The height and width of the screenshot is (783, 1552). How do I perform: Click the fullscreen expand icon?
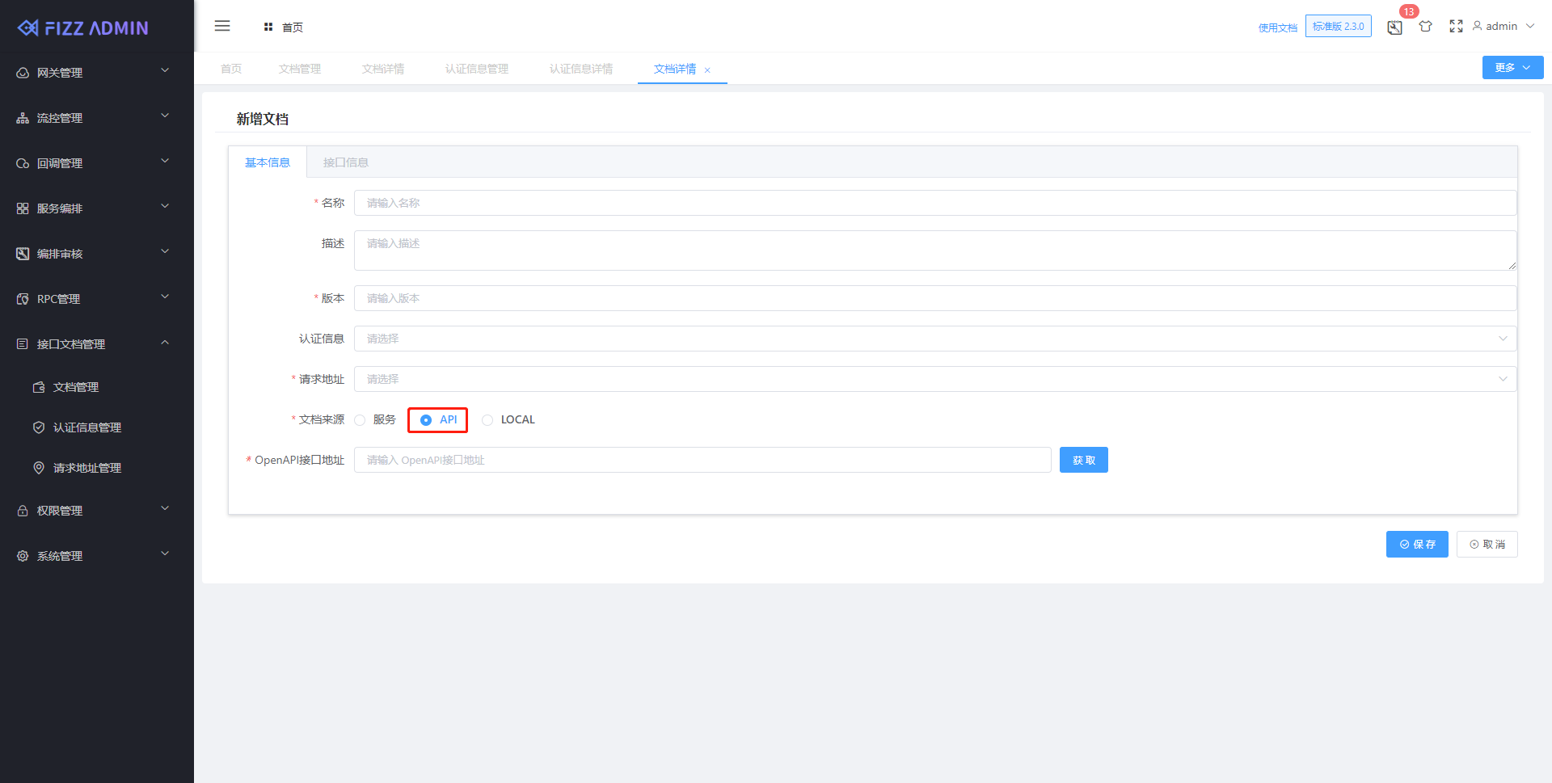tap(1455, 26)
